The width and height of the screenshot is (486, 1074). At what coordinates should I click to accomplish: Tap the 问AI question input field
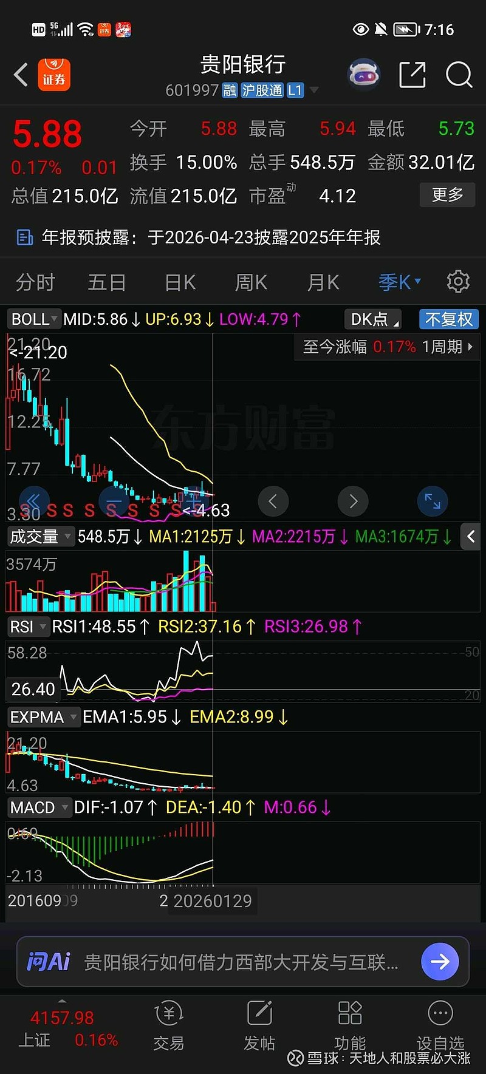pyautogui.click(x=243, y=962)
